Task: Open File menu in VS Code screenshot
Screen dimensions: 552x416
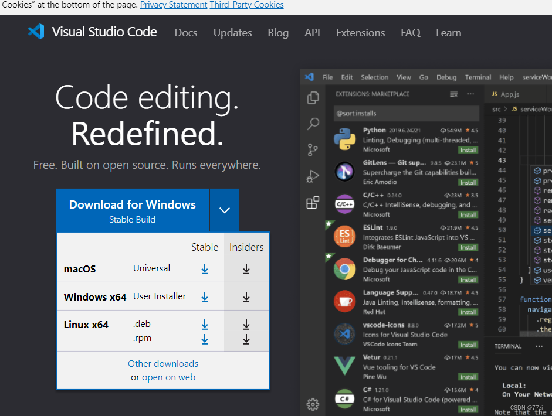Action: tap(327, 77)
